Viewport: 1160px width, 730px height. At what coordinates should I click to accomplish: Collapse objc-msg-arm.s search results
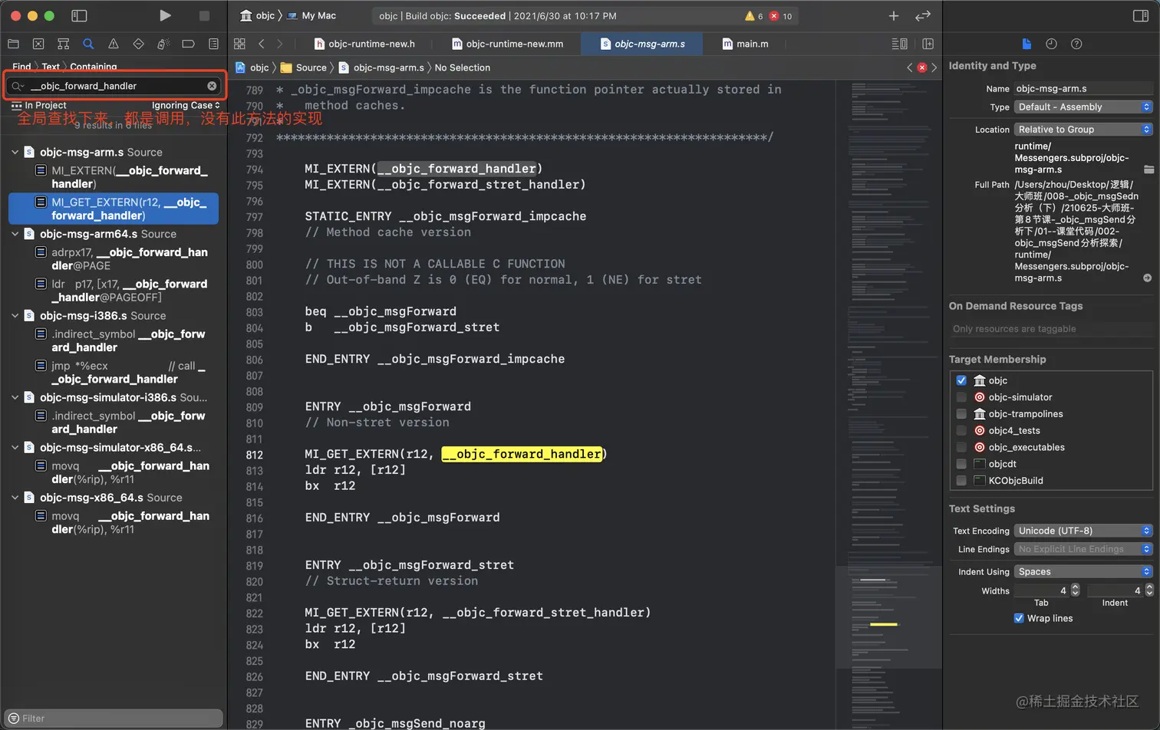click(15, 152)
